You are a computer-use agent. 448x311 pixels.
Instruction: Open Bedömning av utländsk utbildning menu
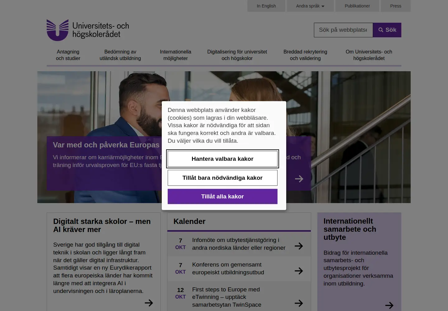pyautogui.click(x=120, y=55)
